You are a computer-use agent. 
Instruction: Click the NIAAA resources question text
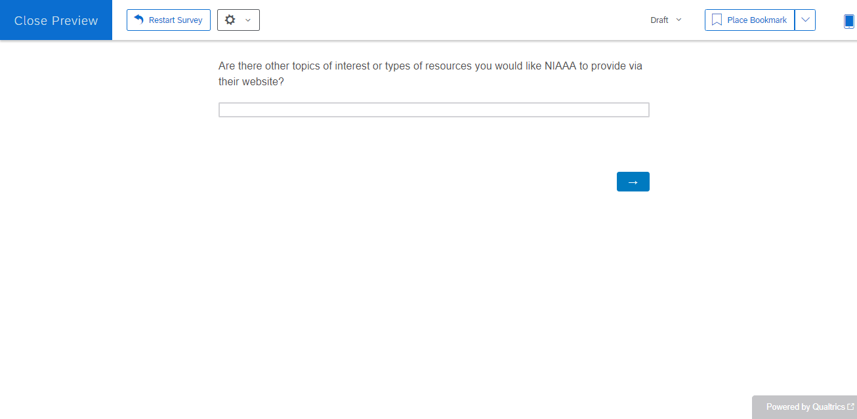pos(430,74)
